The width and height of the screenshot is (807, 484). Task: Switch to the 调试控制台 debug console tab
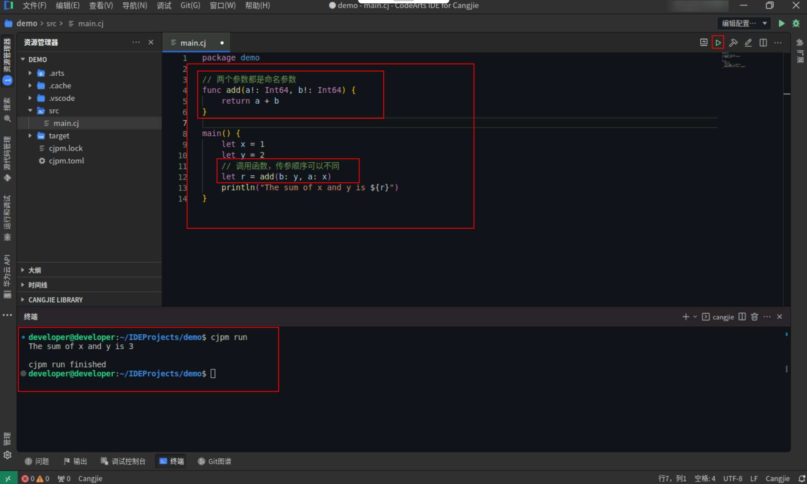pyautogui.click(x=123, y=461)
